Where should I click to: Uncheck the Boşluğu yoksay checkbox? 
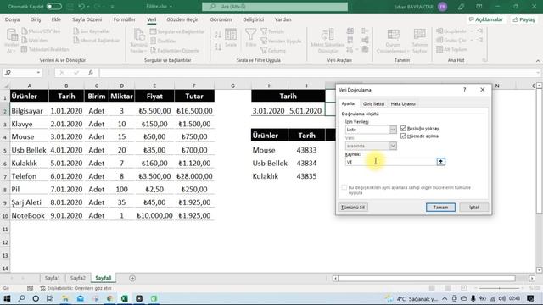[403, 128]
